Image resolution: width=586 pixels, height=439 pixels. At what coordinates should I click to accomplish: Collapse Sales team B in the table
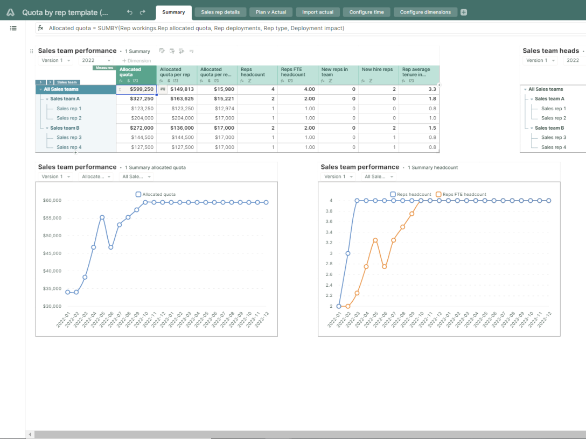coord(47,128)
